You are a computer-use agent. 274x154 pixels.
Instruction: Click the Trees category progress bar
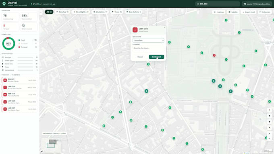[25, 67]
